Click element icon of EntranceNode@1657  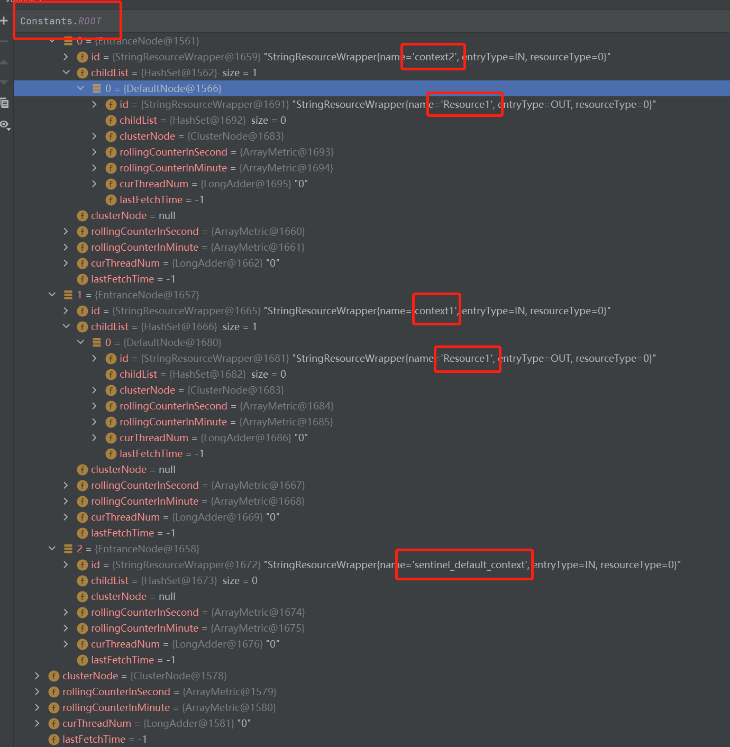68,295
